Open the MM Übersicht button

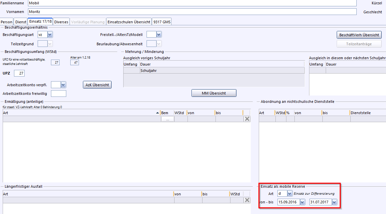pos(214,93)
